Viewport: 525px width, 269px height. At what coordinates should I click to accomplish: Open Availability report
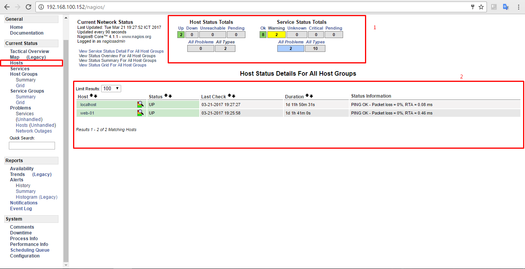tap(22, 169)
